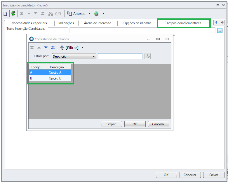The image size is (228, 182).
Task: Open the Opções de idiomas tab
Action: (x=137, y=23)
